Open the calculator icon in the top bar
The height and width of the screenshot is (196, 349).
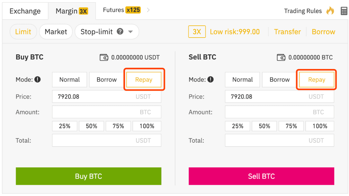pyautogui.click(x=344, y=11)
